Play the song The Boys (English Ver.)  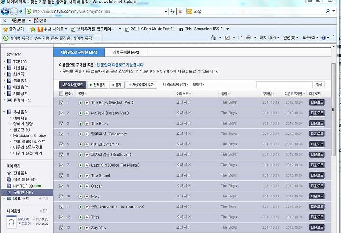[81, 103]
